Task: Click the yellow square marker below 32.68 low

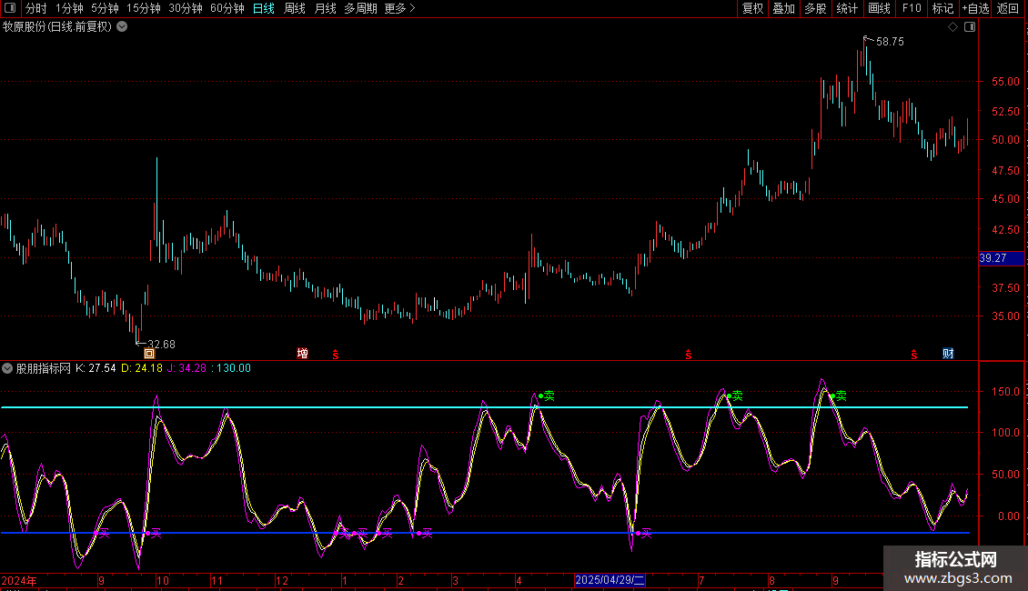Action: click(x=149, y=353)
